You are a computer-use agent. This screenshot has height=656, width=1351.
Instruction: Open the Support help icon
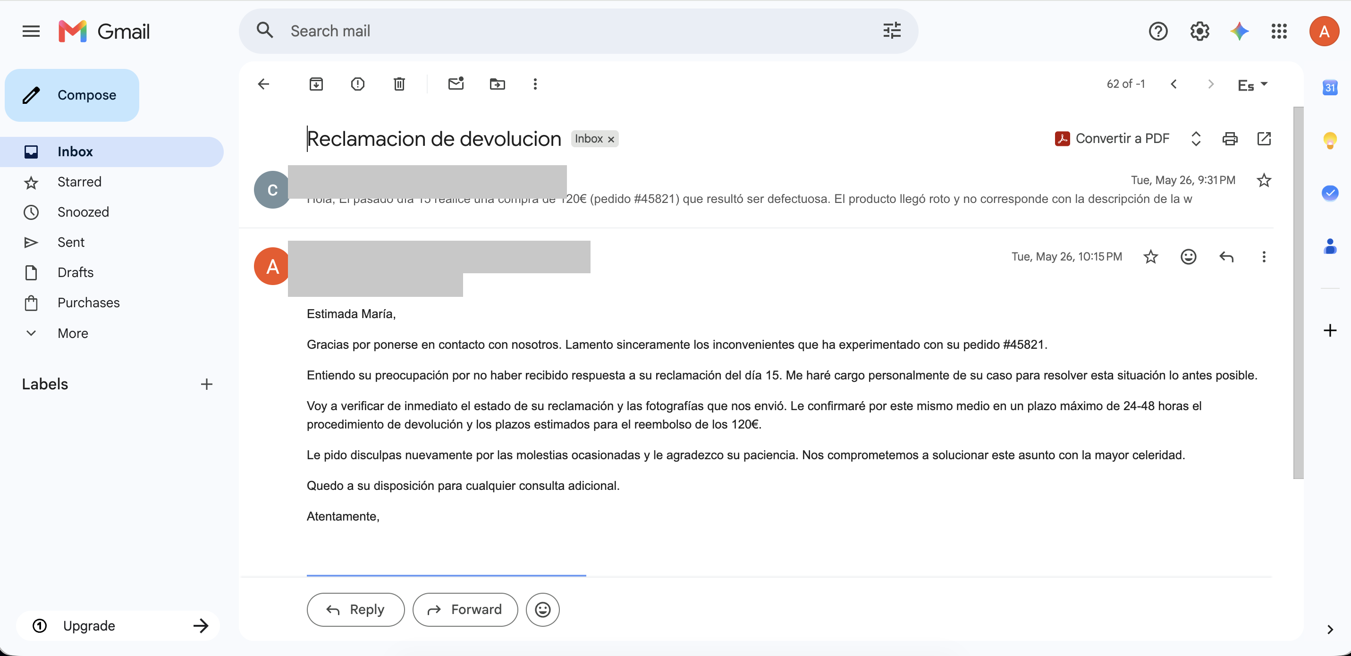click(x=1158, y=32)
